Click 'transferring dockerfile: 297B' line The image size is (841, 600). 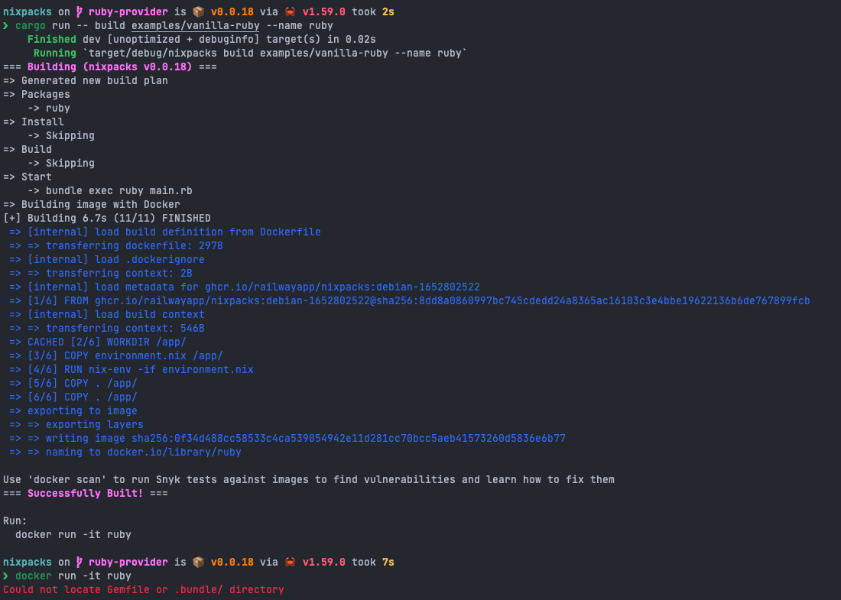coord(116,245)
